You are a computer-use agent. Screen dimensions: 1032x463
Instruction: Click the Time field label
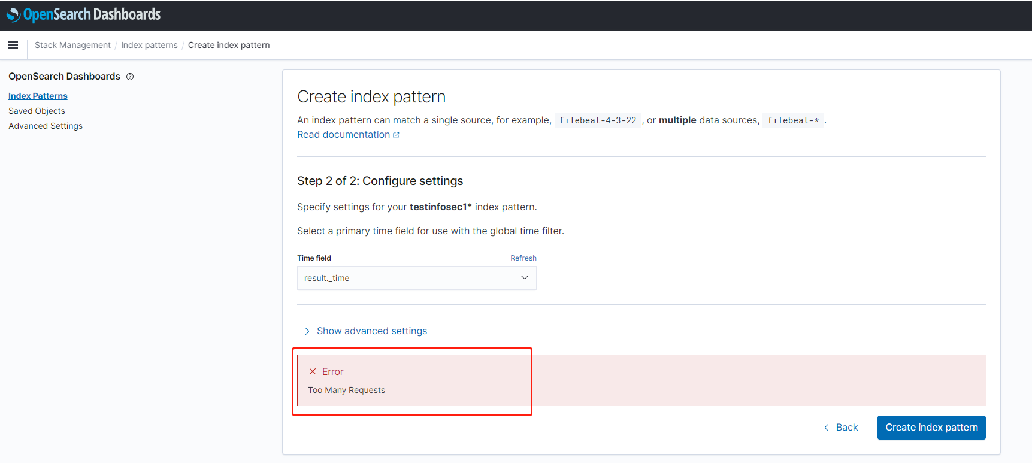314,258
